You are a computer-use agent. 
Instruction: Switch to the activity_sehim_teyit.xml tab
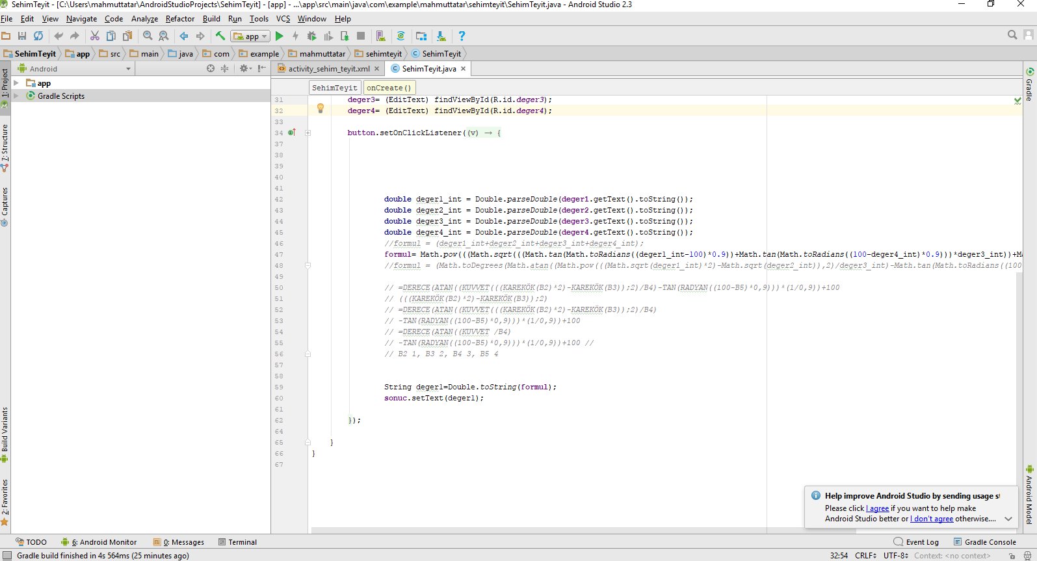click(x=328, y=69)
